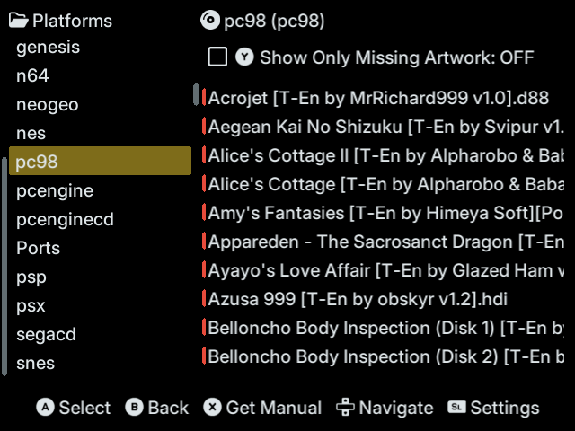This screenshot has width=575, height=431.
Task: Click the Get Manual label
Action: pyautogui.click(x=273, y=408)
